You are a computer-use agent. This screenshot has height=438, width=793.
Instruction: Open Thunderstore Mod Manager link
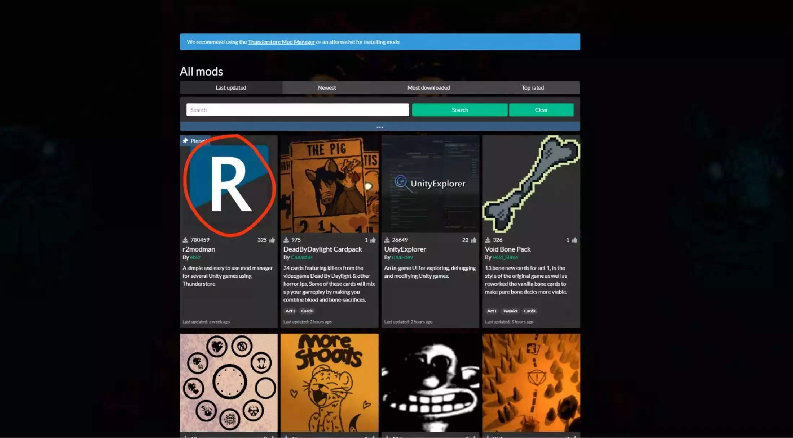(x=281, y=42)
